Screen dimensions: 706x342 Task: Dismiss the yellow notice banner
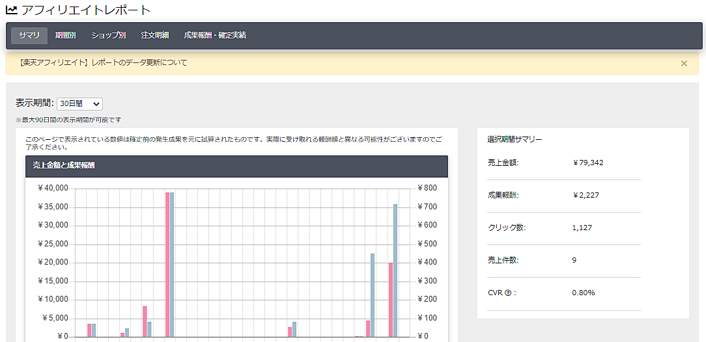[x=684, y=63]
